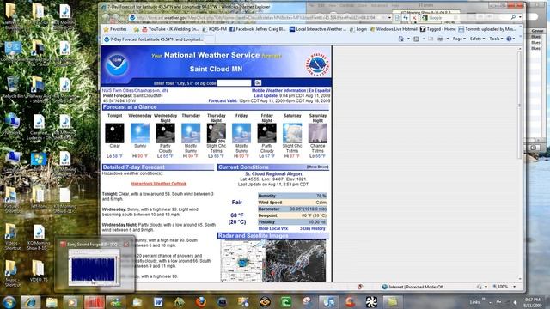This screenshot has width=550, height=309.
Task: Click the Sound Forge waveform preview thumbnail
Action: coord(94,267)
